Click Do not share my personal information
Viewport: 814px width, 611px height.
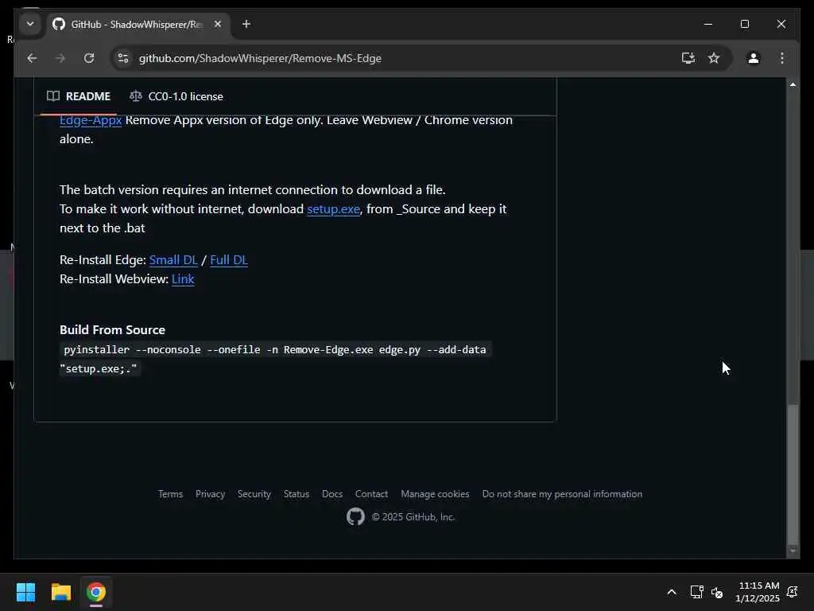point(562,494)
